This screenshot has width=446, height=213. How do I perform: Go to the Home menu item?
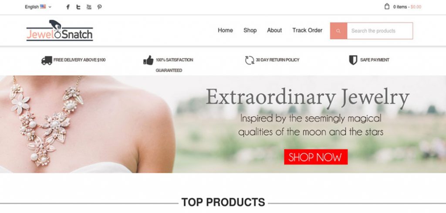coord(225,30)
